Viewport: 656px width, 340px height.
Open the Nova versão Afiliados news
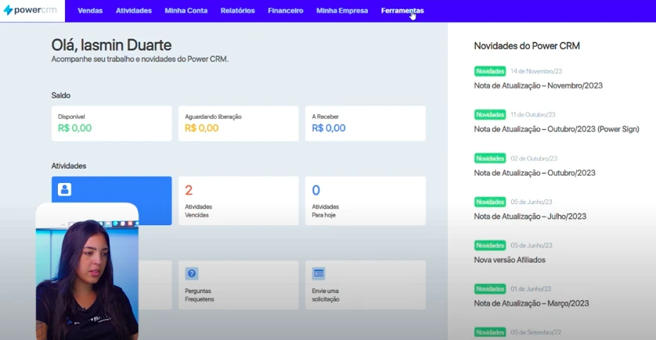509,259
